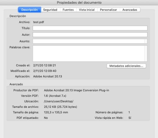Focus the Título input field
The image size is (158, 138).
click(x=90, y=28)
